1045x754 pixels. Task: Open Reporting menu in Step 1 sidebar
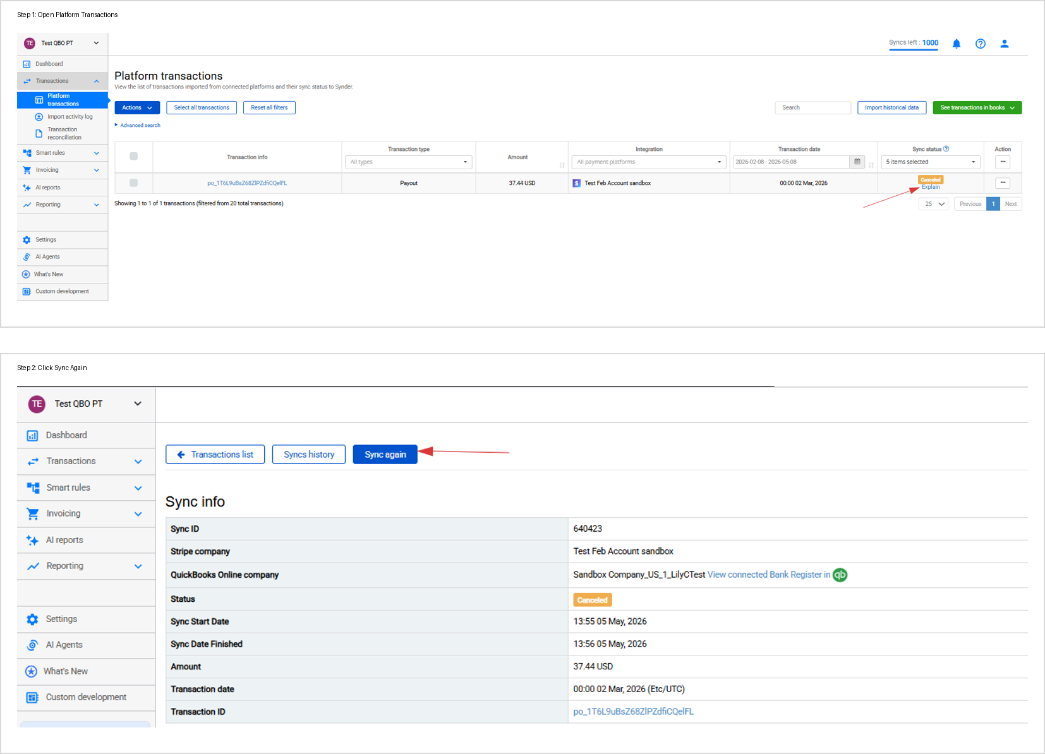pos(63,205)
